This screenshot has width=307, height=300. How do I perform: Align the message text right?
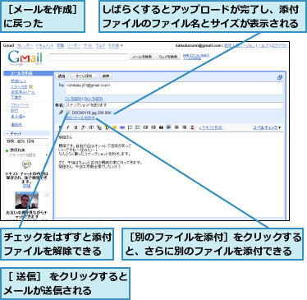click(185, 127)
